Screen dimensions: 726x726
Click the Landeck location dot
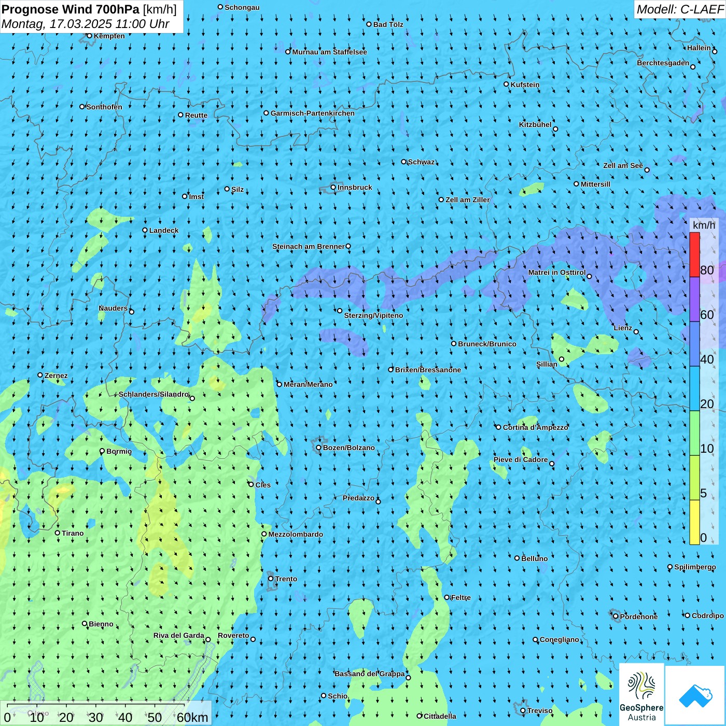pyautogui.click(x=145, y=230)
